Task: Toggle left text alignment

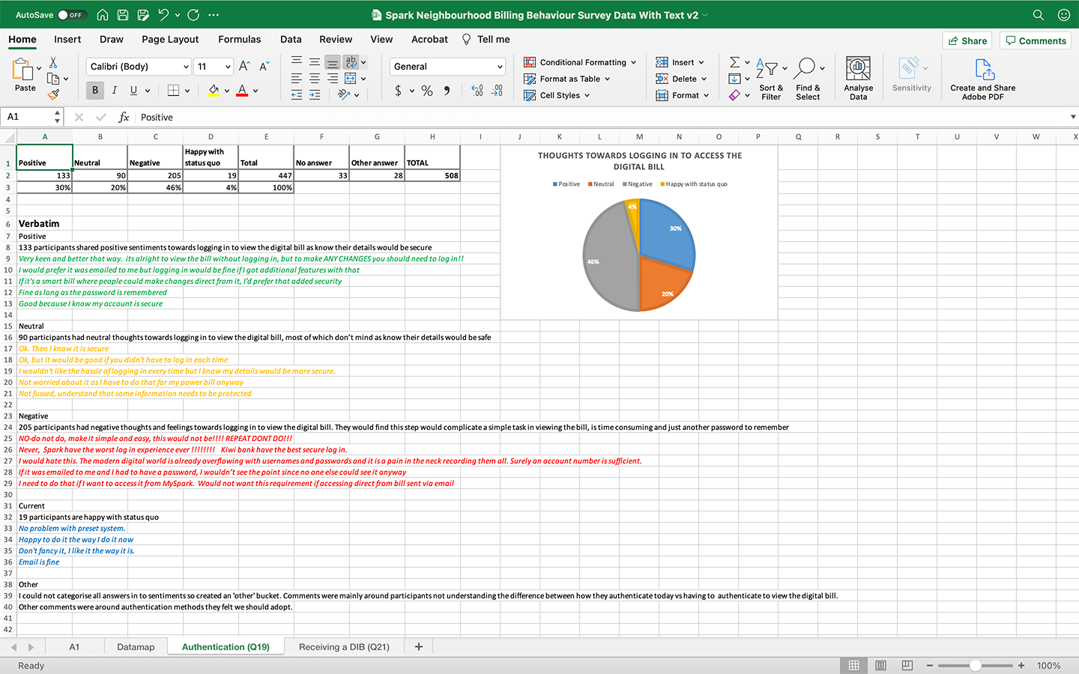Action: (297, 78)
